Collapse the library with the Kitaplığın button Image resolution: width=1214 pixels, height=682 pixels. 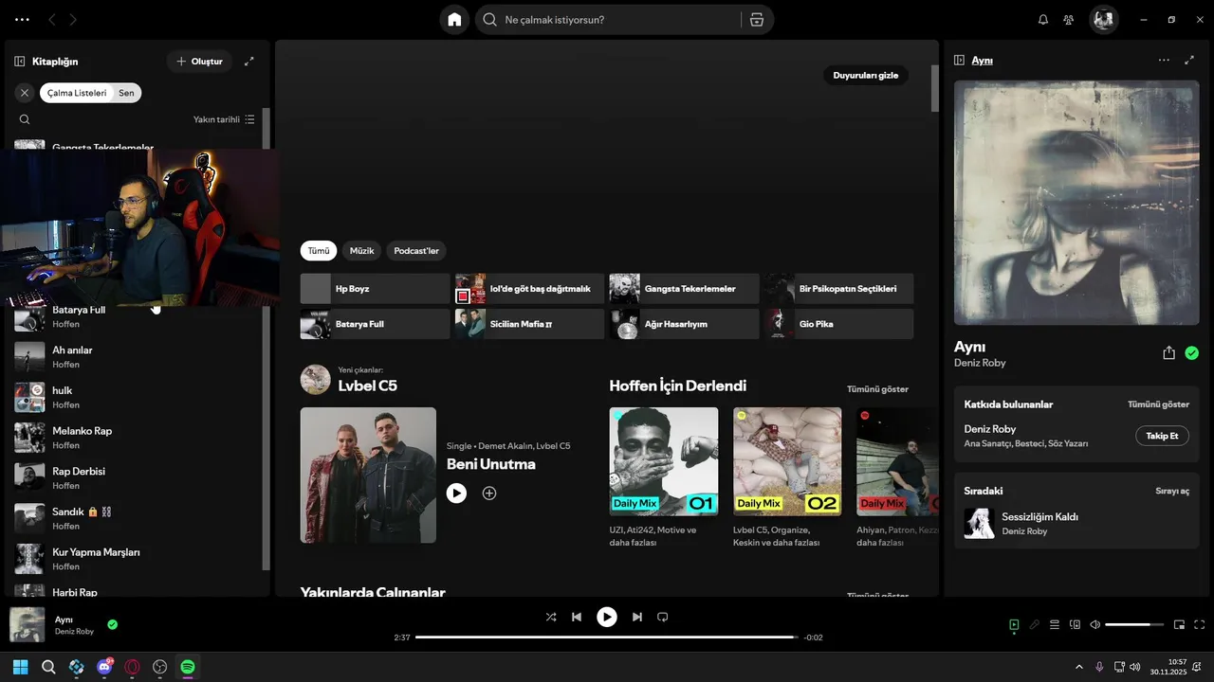tap(46, 62)
